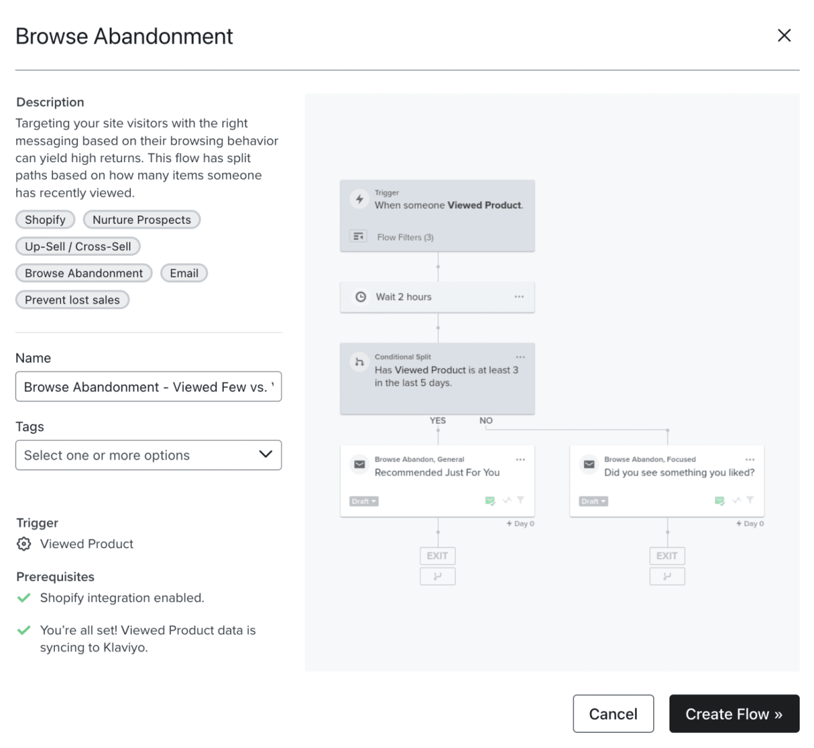
Task: Click the Viewed Product trigger gear icon
Action: (24, 544)
